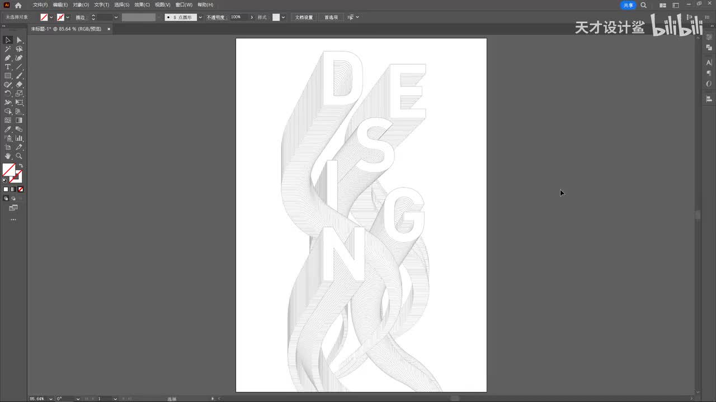Open the Properties panel icon in the right dock
The height and width of the screenshot is (402, 716).
(x=709, y=37)
